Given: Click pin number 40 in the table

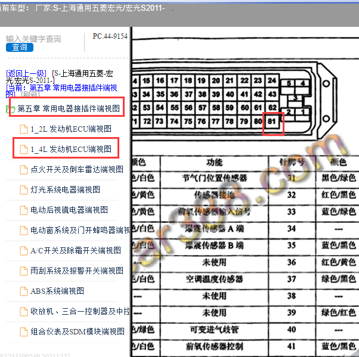Looking at the screenshot, I should pos(292,330).
